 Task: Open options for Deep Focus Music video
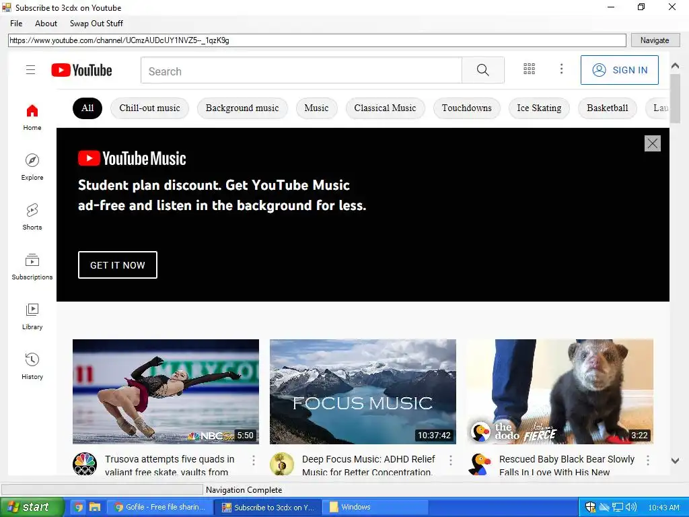[x=450, y=460]
